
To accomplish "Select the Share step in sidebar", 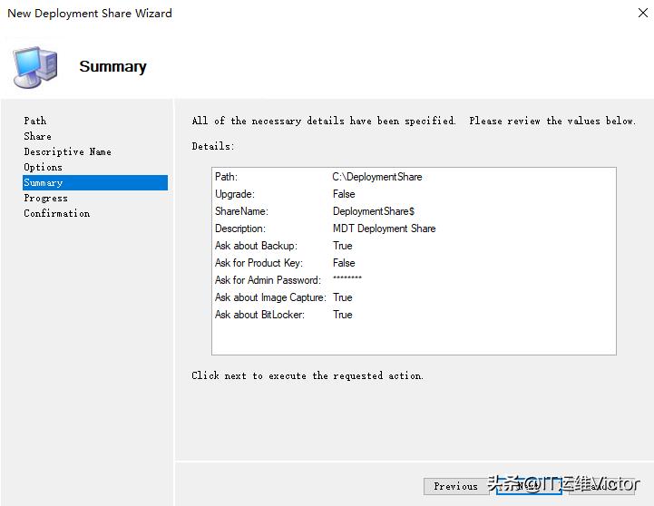I will (x=37, y=136).
